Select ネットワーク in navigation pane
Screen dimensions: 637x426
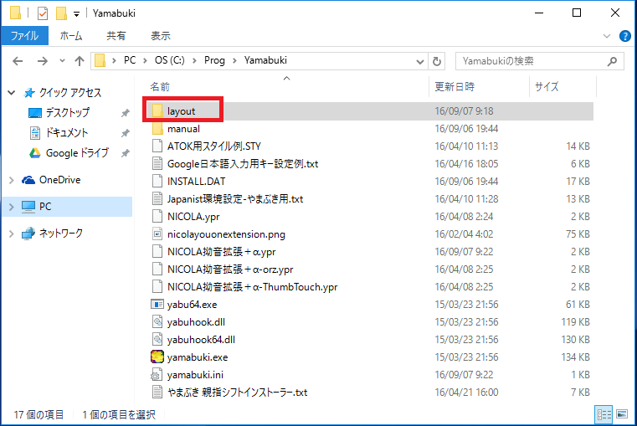tap(61, 234)
